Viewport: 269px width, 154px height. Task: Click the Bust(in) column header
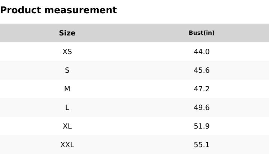coord(202,33)
